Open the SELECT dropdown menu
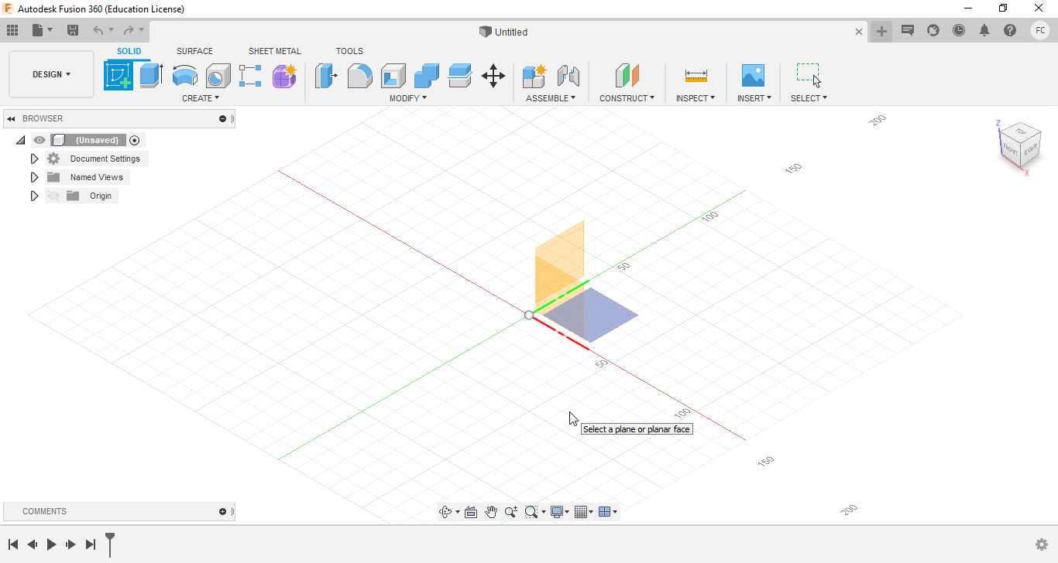The height and width of the screenshot is (563, 1058). [809, 98]
